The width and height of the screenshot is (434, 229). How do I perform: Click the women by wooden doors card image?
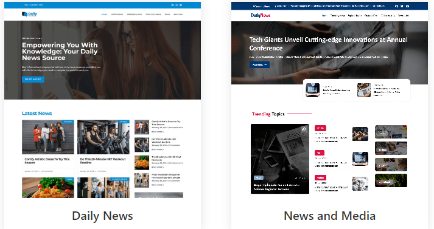point(103,188)
